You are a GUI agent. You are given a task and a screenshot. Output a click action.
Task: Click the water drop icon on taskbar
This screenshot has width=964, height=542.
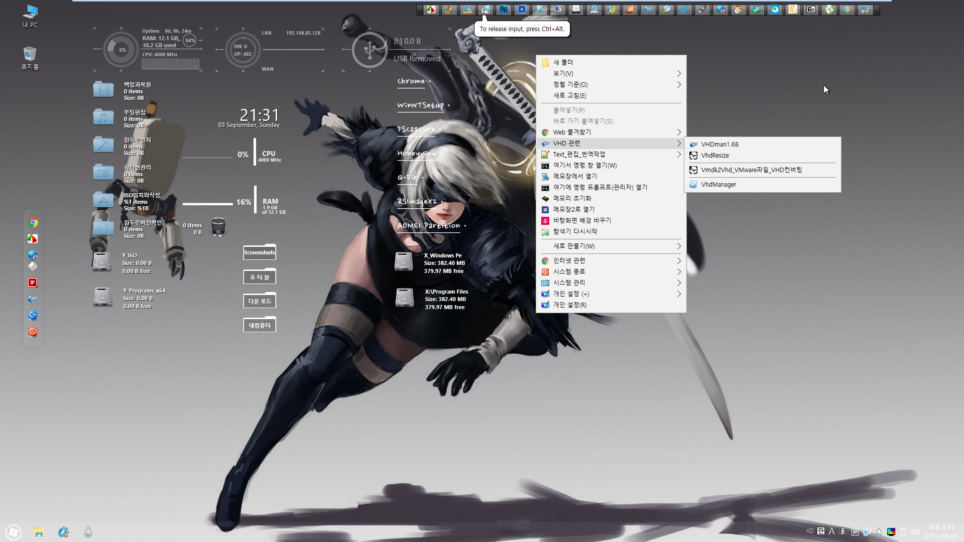(x=88, y=532)
